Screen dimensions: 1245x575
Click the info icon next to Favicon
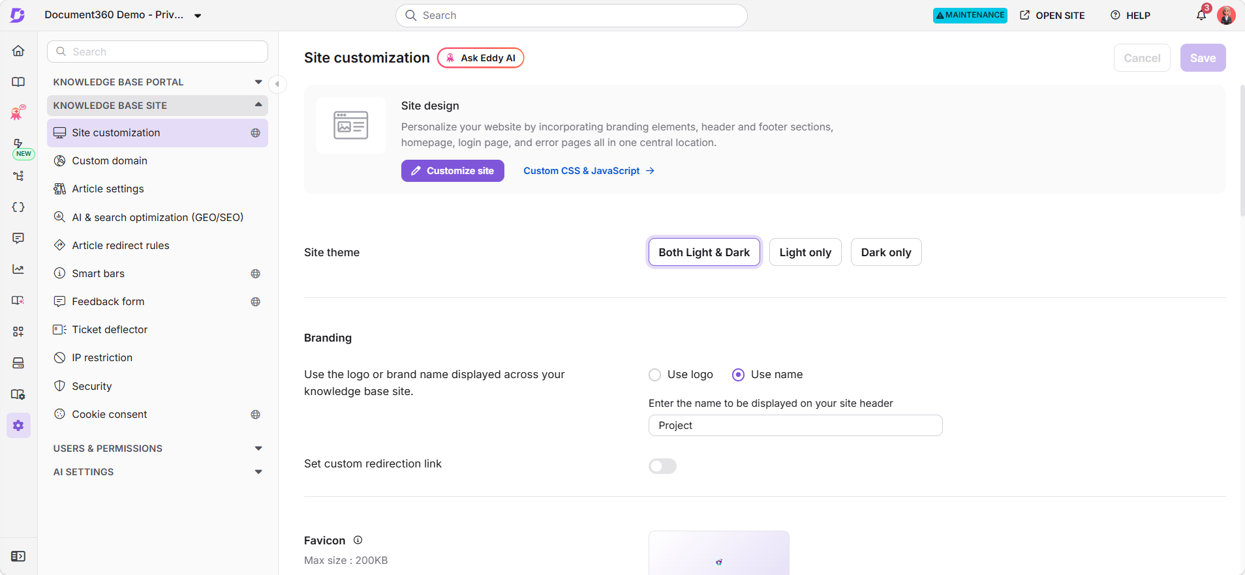coord(358,540)
